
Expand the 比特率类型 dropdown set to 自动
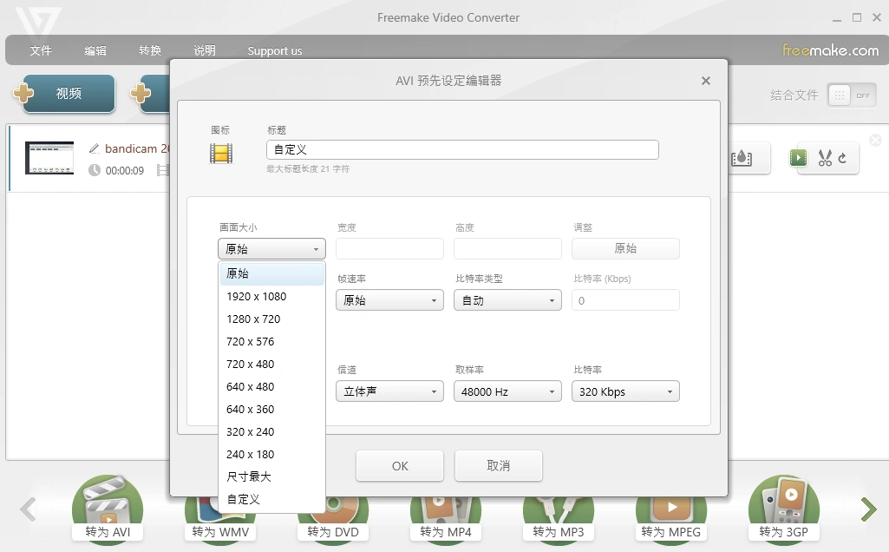[507, 300]
